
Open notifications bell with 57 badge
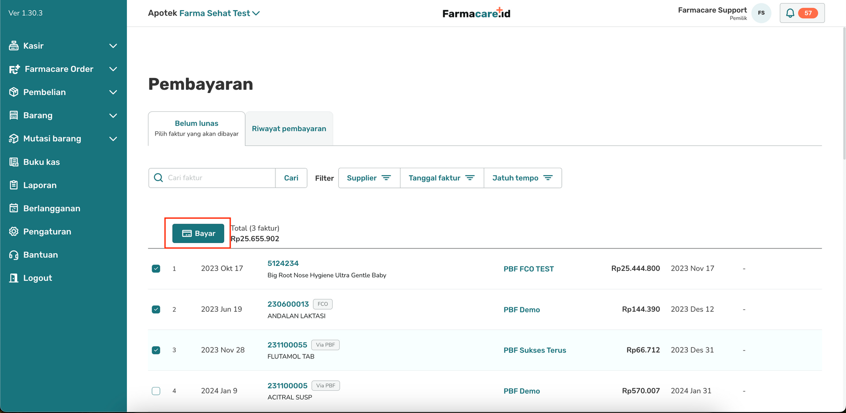pyautogui.click(x=802, y=13)
